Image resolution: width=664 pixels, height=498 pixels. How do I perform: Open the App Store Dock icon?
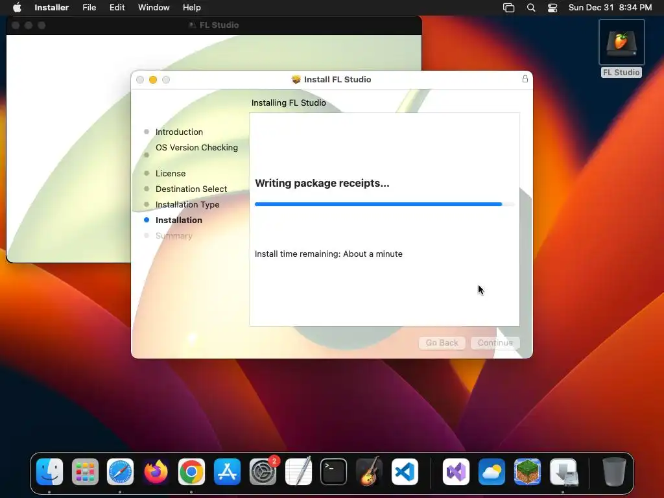227,471
